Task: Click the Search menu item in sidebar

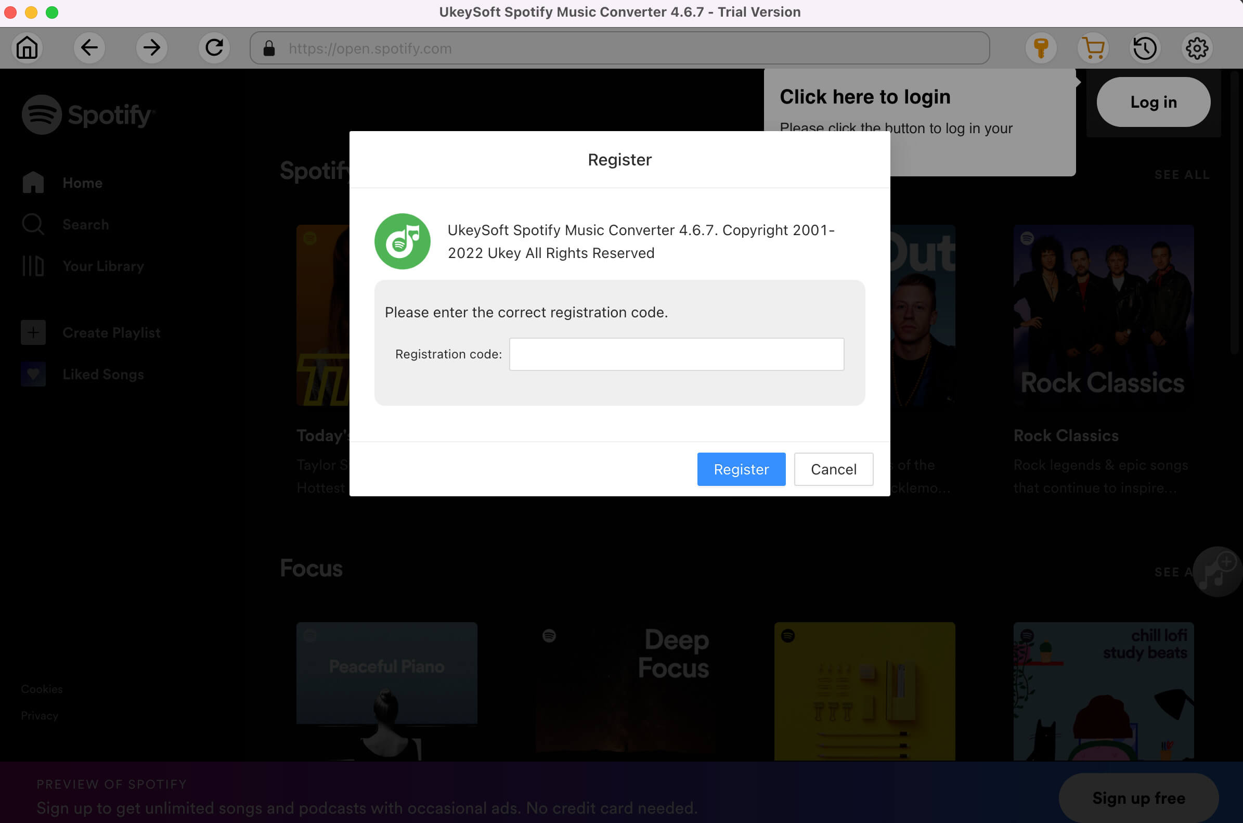Action: point(85,224)
